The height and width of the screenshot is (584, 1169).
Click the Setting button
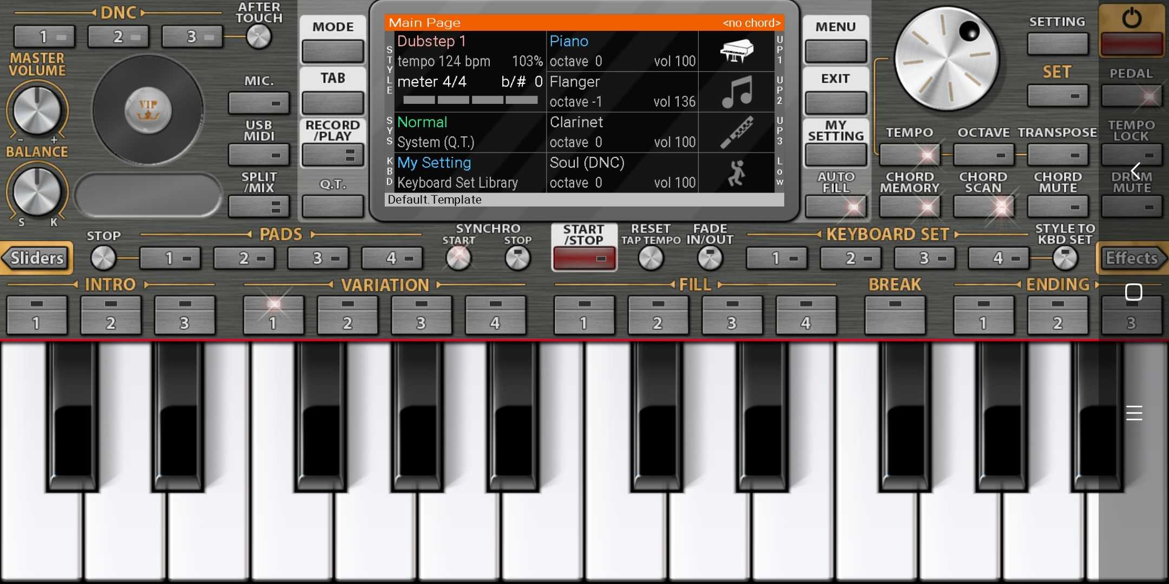pos(1058,44)
